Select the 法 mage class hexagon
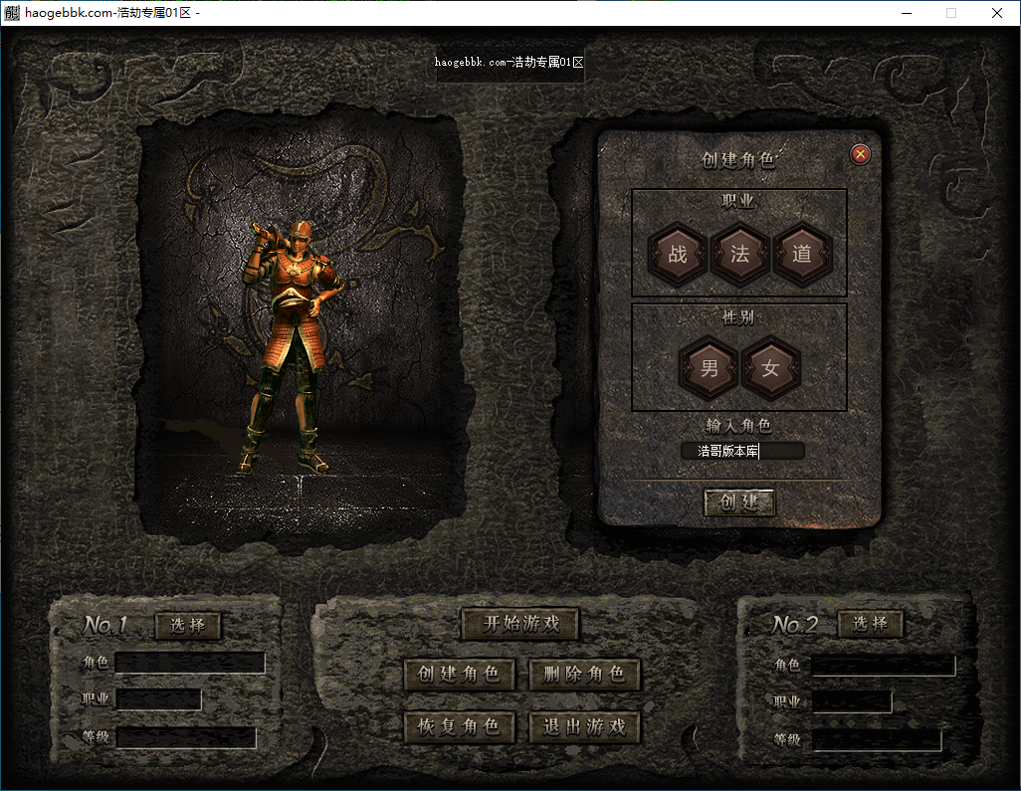The width and height of the screenshot is (1021, 791). click(x=739, y=254)
